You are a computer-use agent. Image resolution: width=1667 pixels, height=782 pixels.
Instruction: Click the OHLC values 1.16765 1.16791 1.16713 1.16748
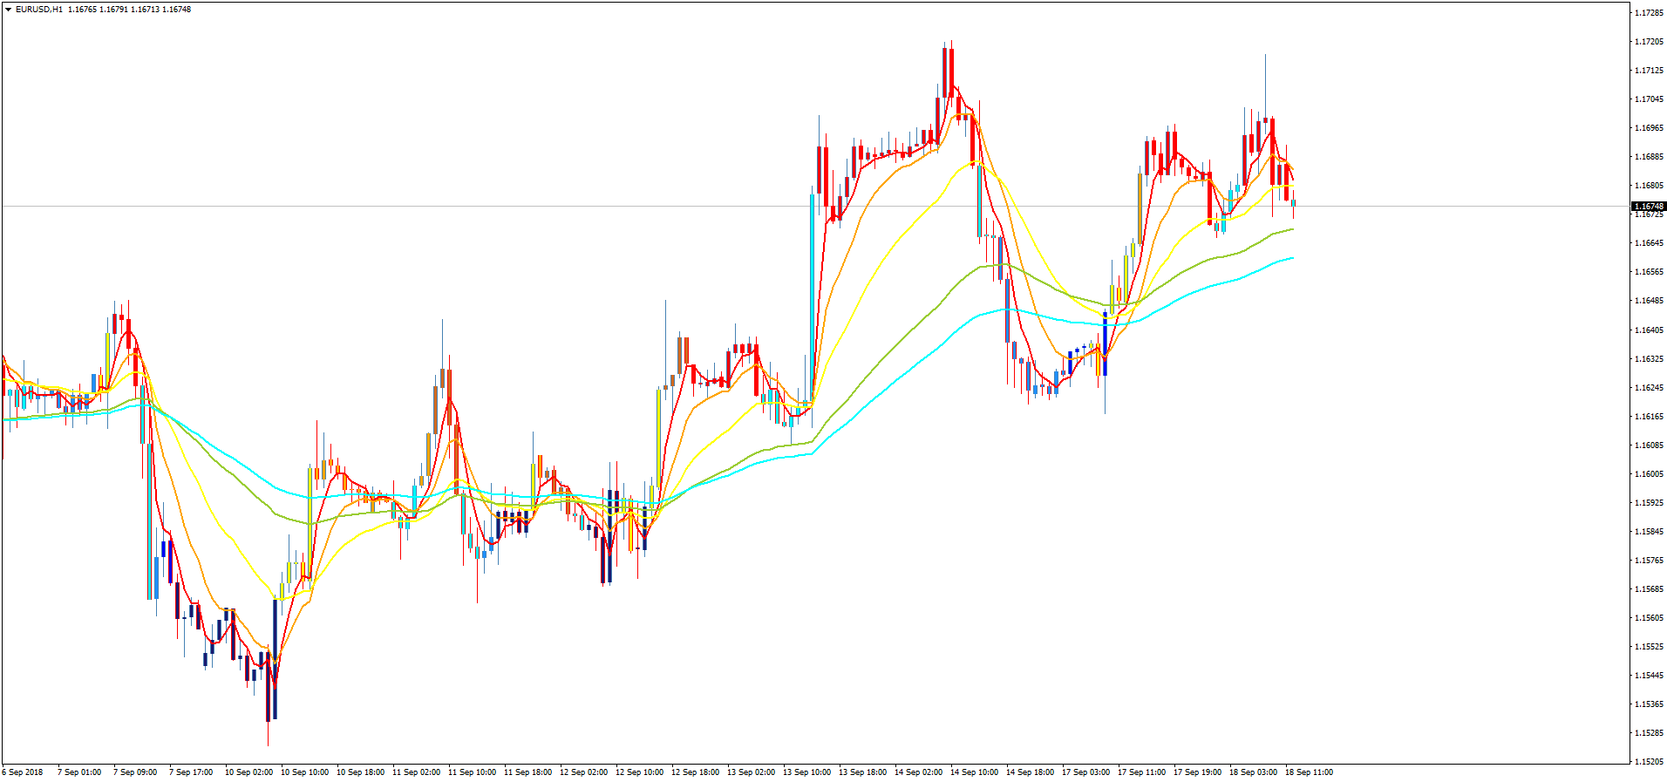(x=130, y=10)
